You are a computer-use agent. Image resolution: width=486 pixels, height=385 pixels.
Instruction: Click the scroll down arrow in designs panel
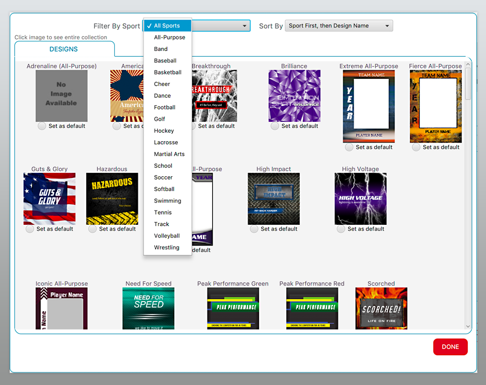(468, 327)
